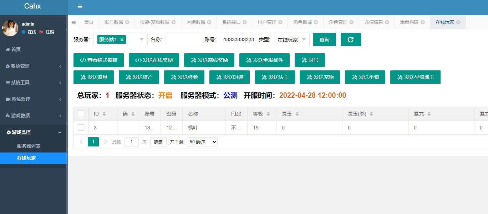Select all rows with header checkbox

click(x=81, y=114)
